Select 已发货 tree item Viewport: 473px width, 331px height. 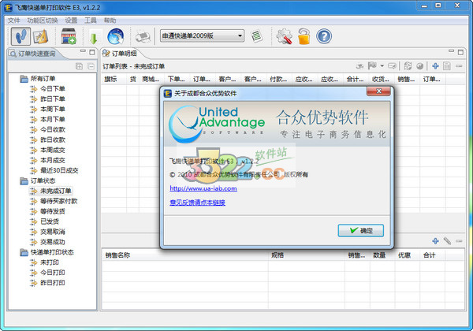45,221
